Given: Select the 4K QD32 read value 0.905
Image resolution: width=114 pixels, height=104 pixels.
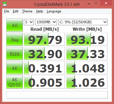Looking at the screenshot, I should pos(44,82).
